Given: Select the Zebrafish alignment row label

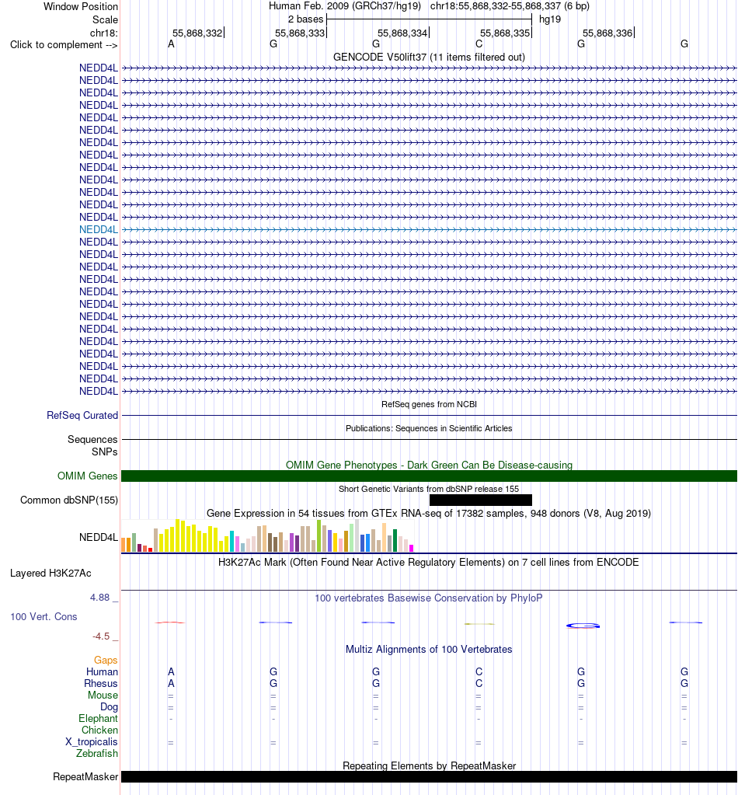Looking at the screenshot, I should tap(97, 754).
